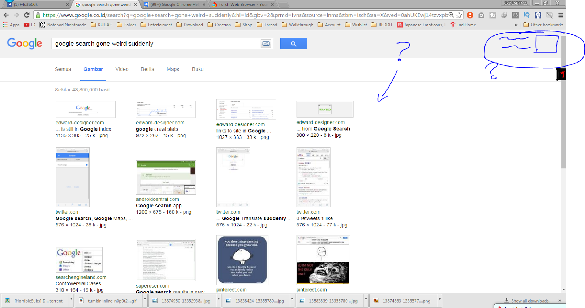This screenshot has height=308, width=585.
Task: Click the 0XDEADFA11 profile button
Action: (x=516, y=3)
